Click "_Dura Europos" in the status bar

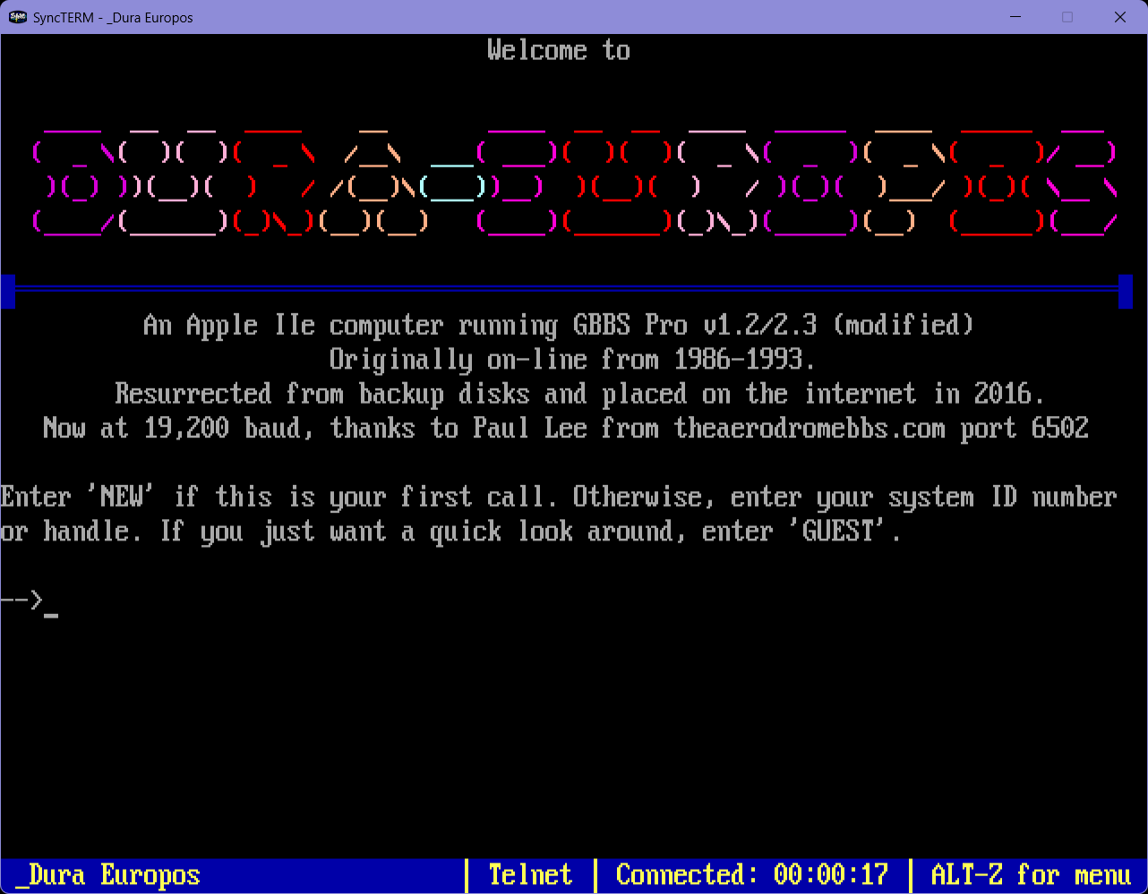point(107,874)
